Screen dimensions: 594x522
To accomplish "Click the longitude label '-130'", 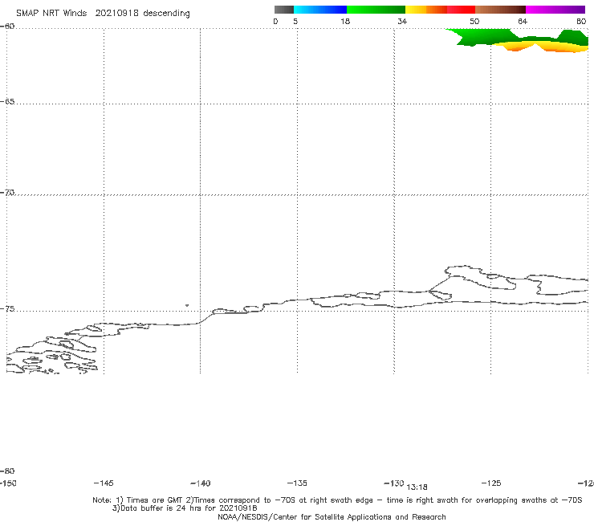I will click(394, 483).
